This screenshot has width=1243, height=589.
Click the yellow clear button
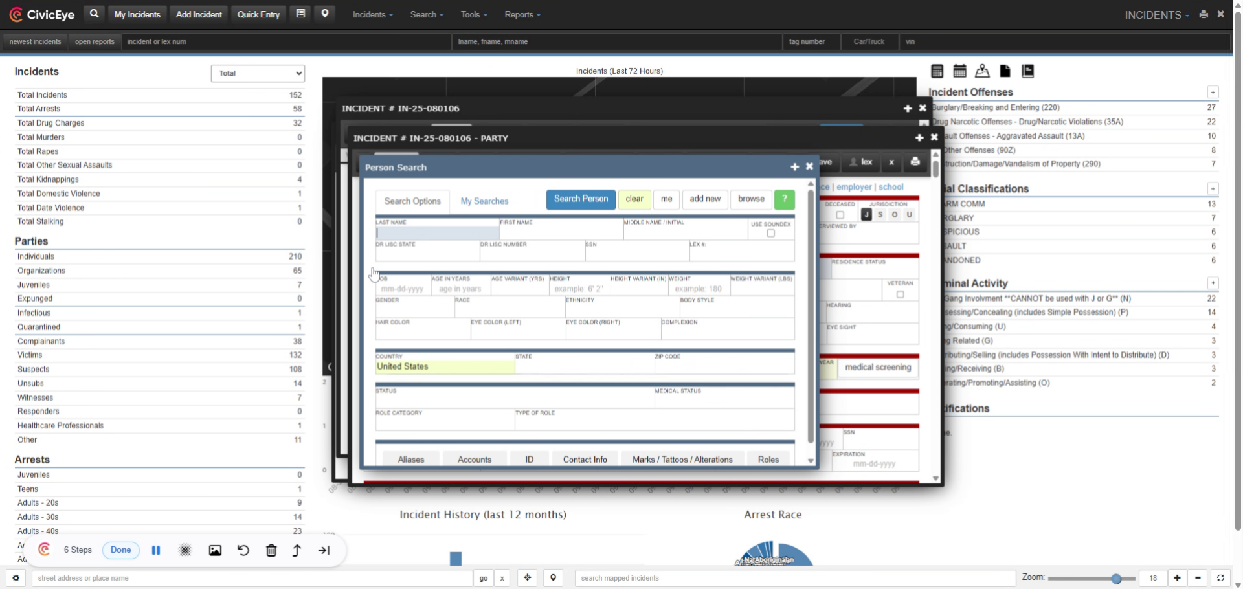point(634,199)
